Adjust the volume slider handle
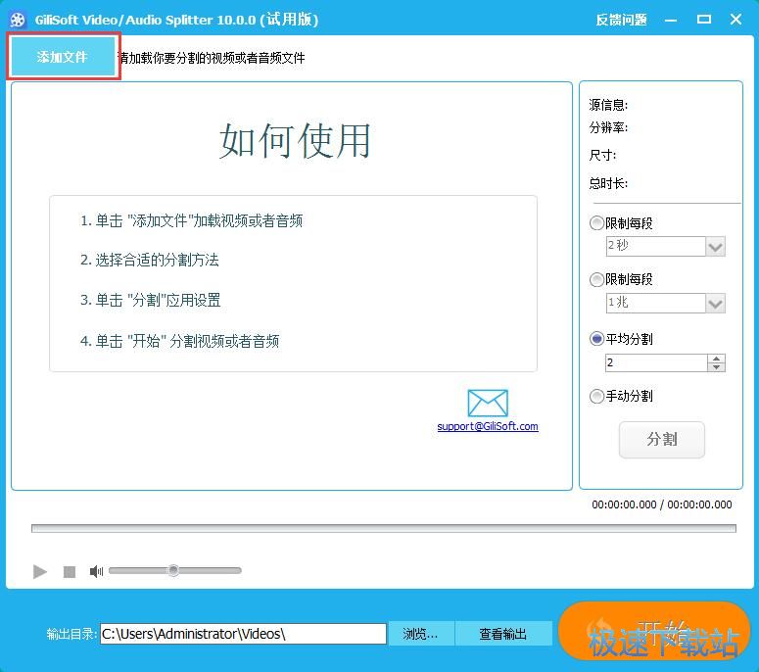 (x=173, y=570)
